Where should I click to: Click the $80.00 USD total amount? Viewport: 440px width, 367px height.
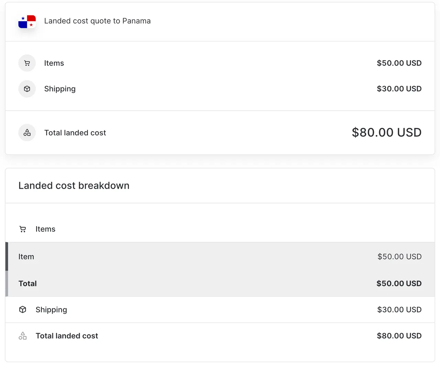pyautogui.click(x=386, y=132)
